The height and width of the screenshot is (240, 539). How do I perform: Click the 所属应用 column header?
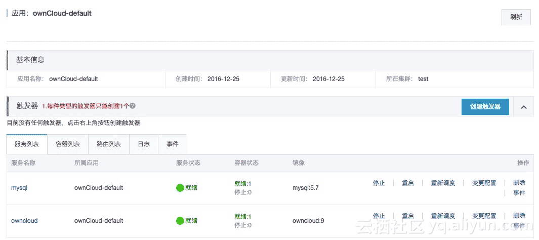pos(86,163)
